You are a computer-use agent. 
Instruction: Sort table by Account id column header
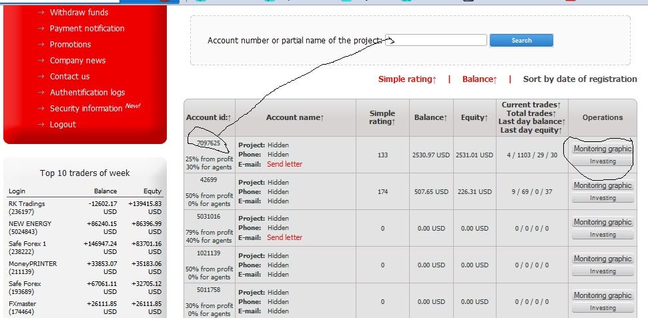(209, 117)
